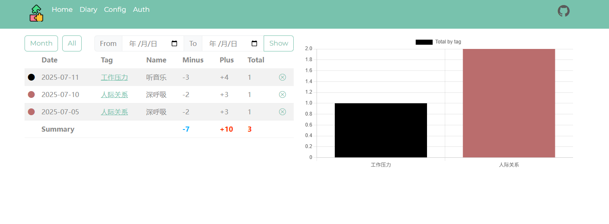Click the +10 summary plus total
The height and width of the screenshot is (224, 609).
(x=226, y=130)
